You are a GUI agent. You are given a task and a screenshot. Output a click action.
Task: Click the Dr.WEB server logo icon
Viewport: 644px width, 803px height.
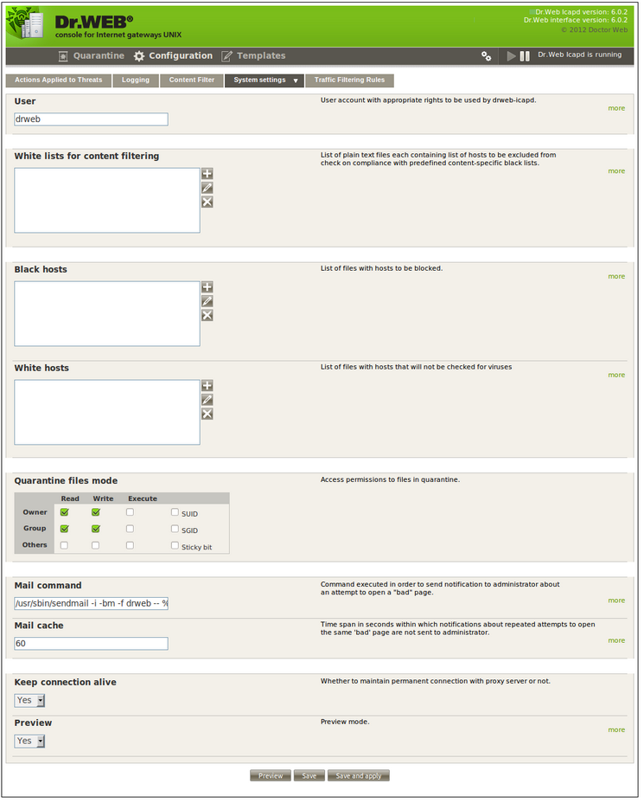[26, 24]
